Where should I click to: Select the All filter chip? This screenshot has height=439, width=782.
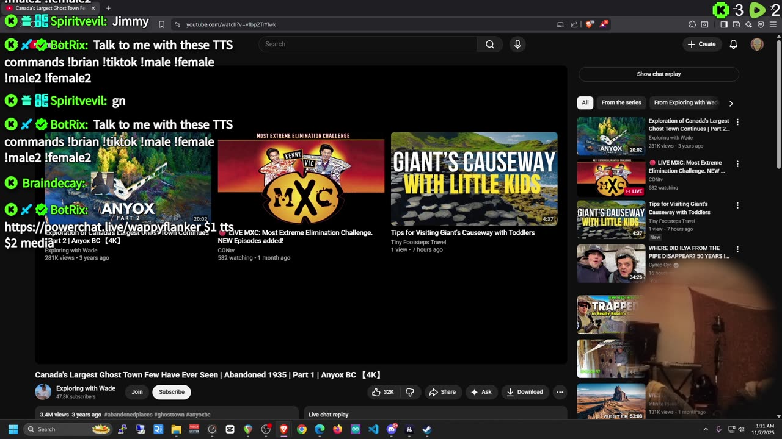(585, 102)
